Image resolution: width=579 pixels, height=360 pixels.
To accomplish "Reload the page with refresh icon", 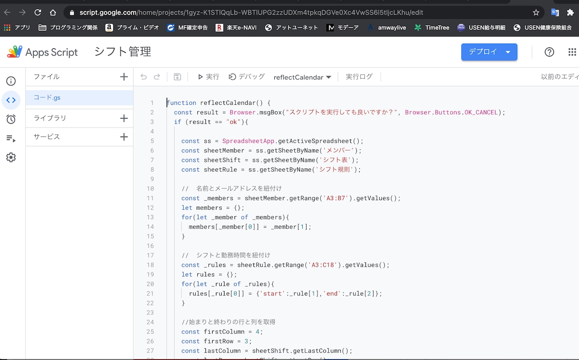I will [x=37, y=13].
